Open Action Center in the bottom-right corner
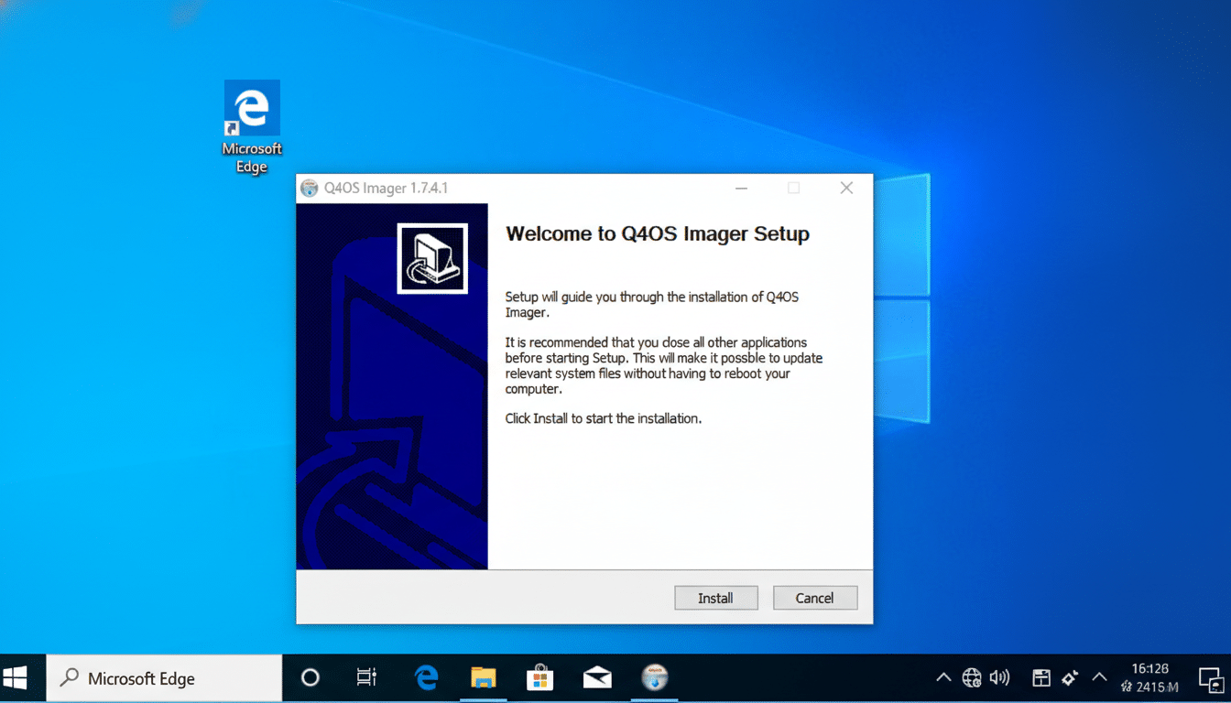 (x=1211, y=679)
